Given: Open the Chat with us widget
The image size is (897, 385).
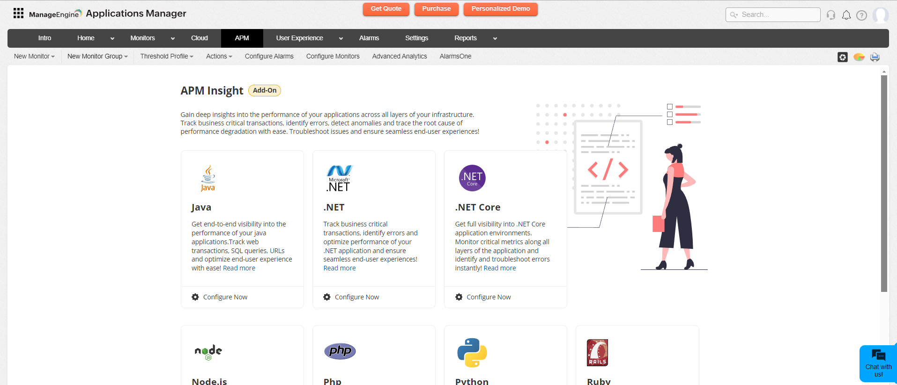Looking at the screenshot, I should (x=878, y=363).
